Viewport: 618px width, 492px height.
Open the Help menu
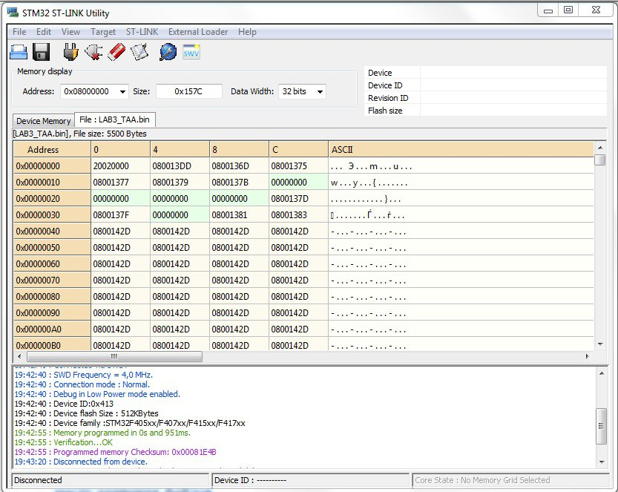pos(247,31)
